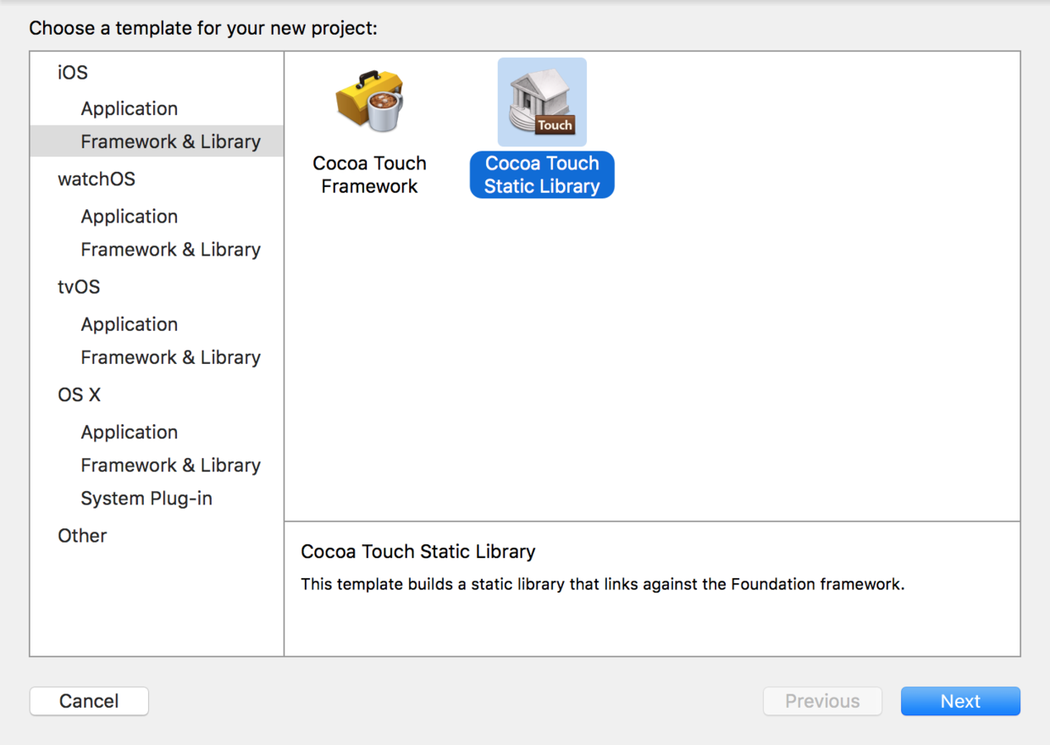The image size is (1050, 745).
Task: Click the iOS section header
Action: [x=73, y=72]
